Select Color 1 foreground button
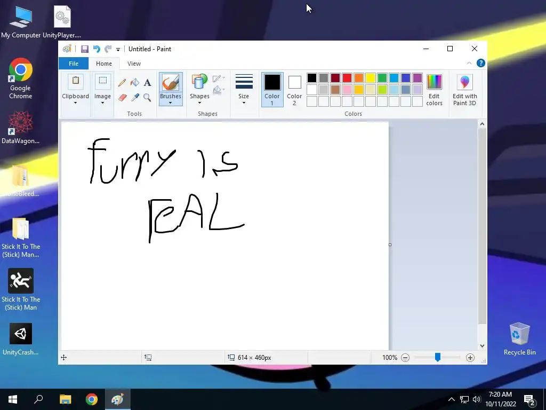This screenshot has width=546, height=410. click(x=272, y=90)
